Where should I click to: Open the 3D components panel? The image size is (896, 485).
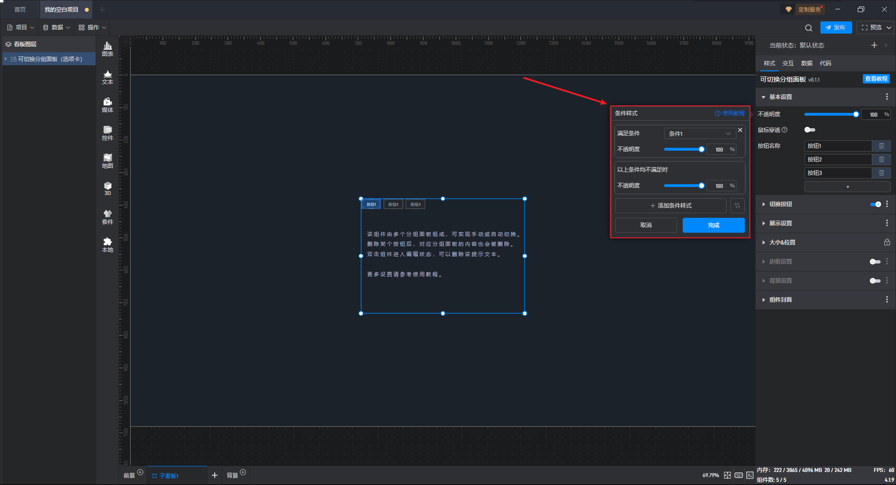107,188
